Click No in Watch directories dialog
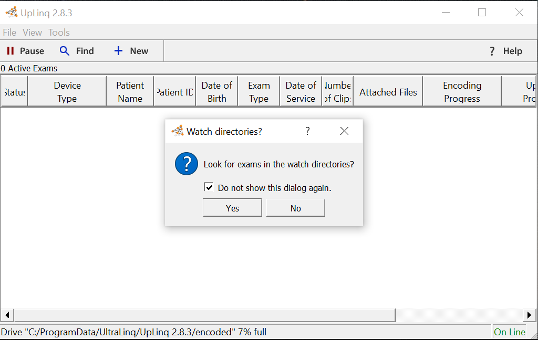The height and width of the screenshot is (340, 538). point(295,208)
